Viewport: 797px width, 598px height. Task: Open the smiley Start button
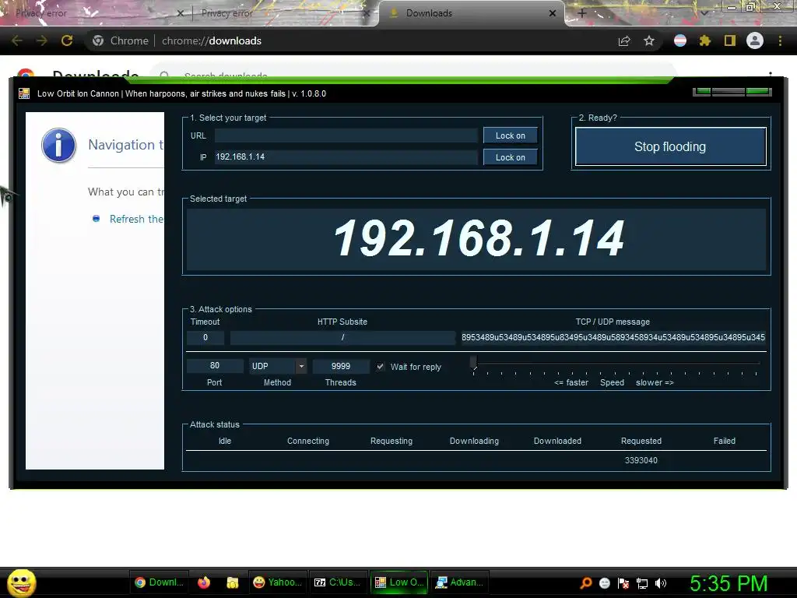tap(22, 582)
